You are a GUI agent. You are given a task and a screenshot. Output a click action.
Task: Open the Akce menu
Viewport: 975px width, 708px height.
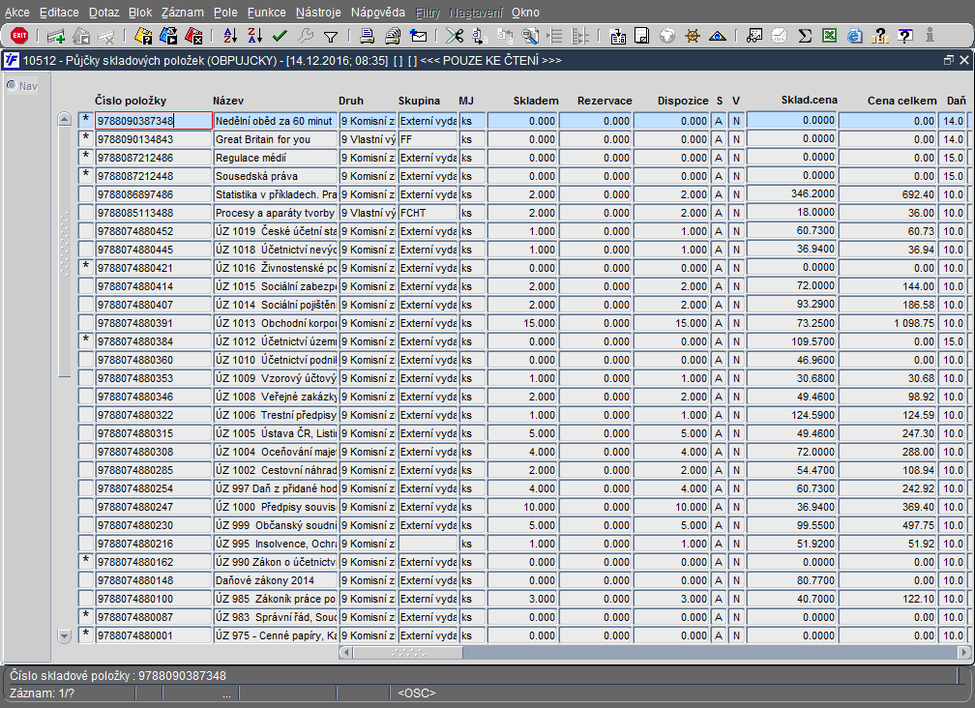(x=16, y=13)
